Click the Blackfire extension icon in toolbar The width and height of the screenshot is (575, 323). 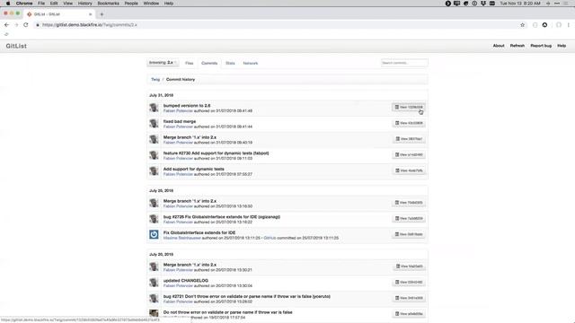point(545,25)
